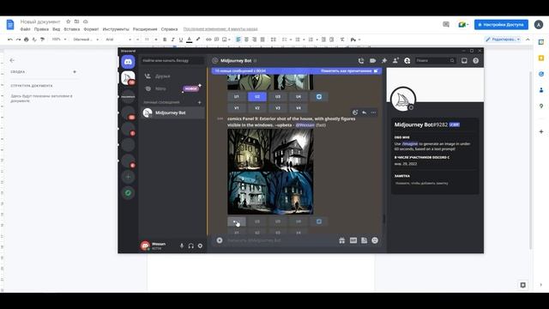Viewport: 549px width, 309px height.
Task: Click the Discord message input field
Action: pyautogui.click(x=281, y=240)
